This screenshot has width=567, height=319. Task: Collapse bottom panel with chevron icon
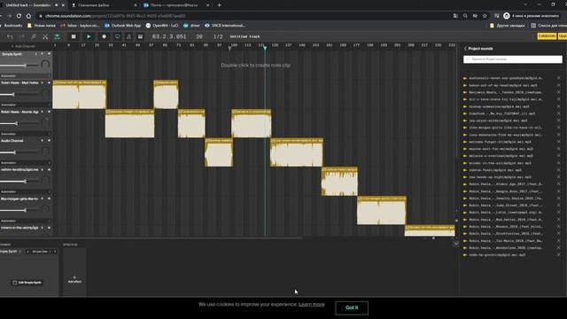pos(456,244)
